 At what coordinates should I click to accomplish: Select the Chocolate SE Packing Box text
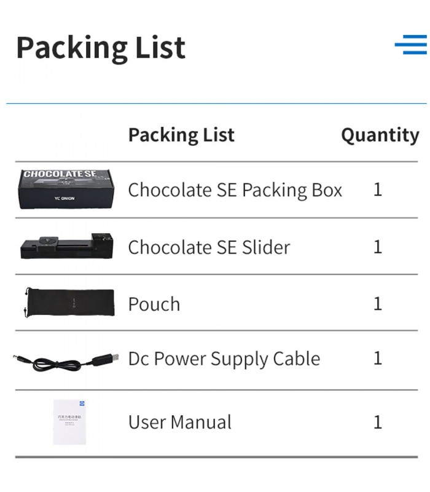click(x=235, y=190)
